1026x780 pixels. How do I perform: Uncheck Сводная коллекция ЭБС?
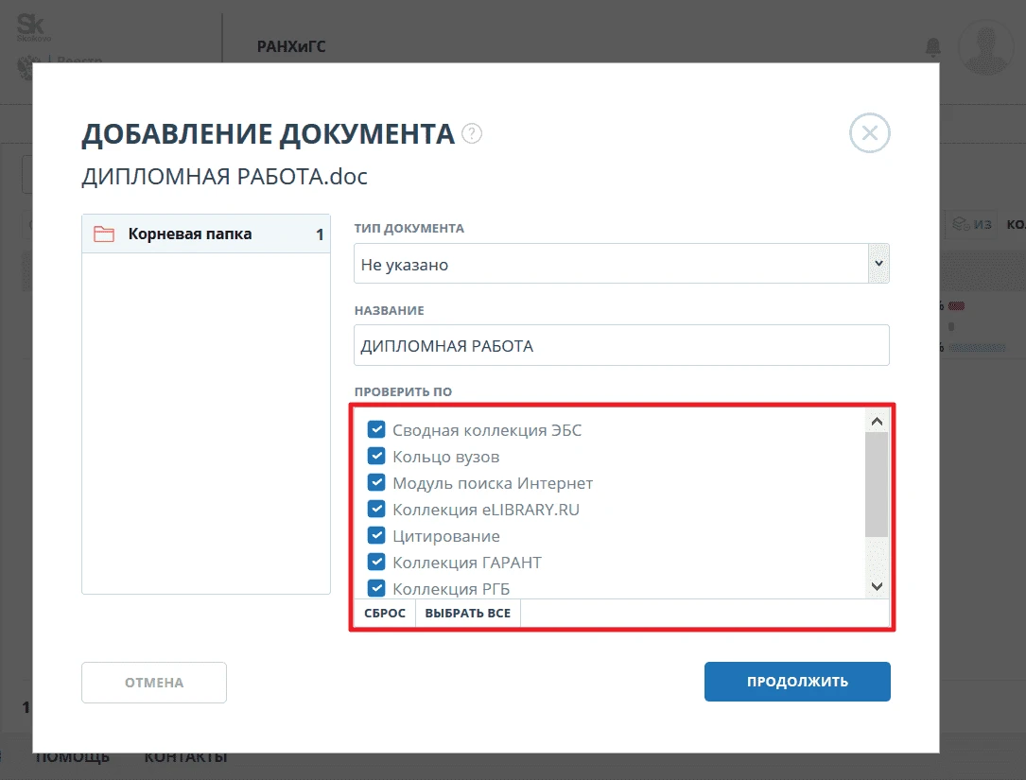[x=376, y=428]
